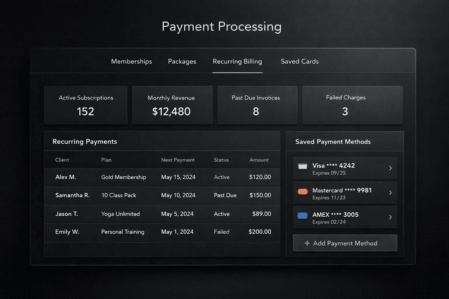Click the AMEX card brand icon
Viewport: 449px width, 299px height.
303,216
